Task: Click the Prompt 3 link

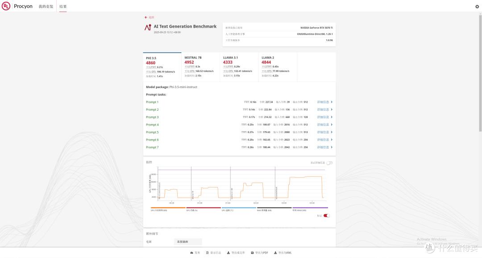Action: [x=152, y=117]
